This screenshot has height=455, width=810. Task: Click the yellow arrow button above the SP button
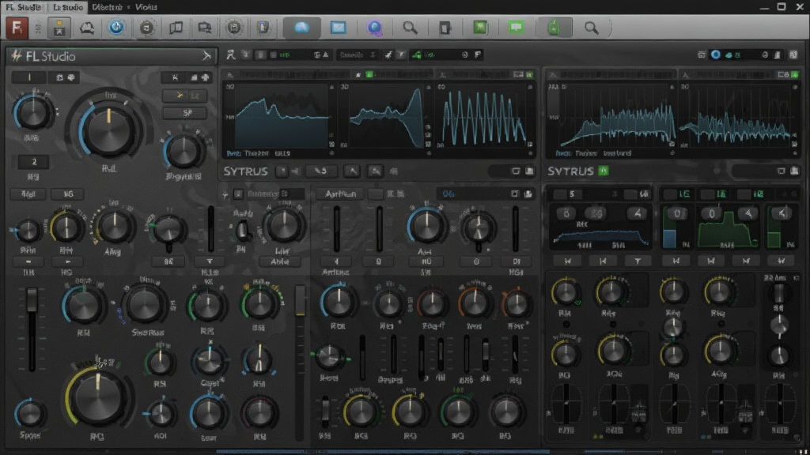(184, 96)
